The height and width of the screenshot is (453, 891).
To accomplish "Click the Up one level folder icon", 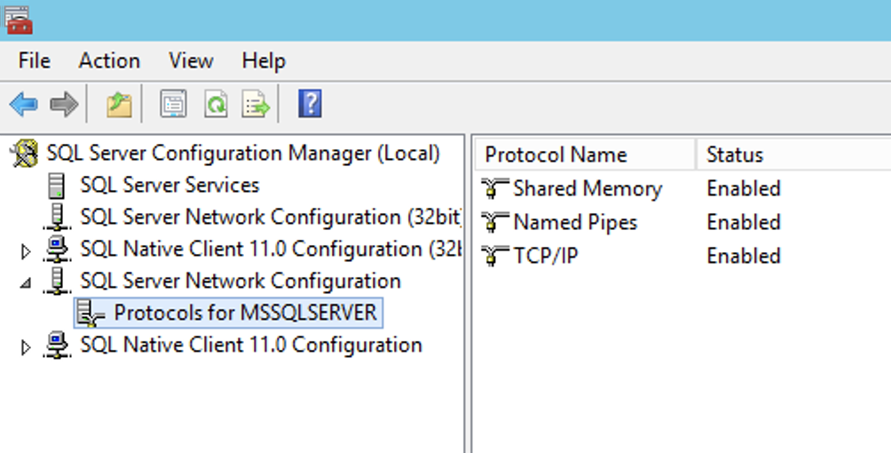I will point(119,105).
